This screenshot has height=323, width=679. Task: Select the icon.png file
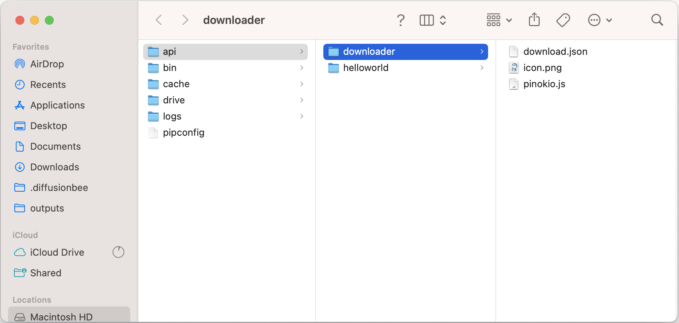(542, 68)
